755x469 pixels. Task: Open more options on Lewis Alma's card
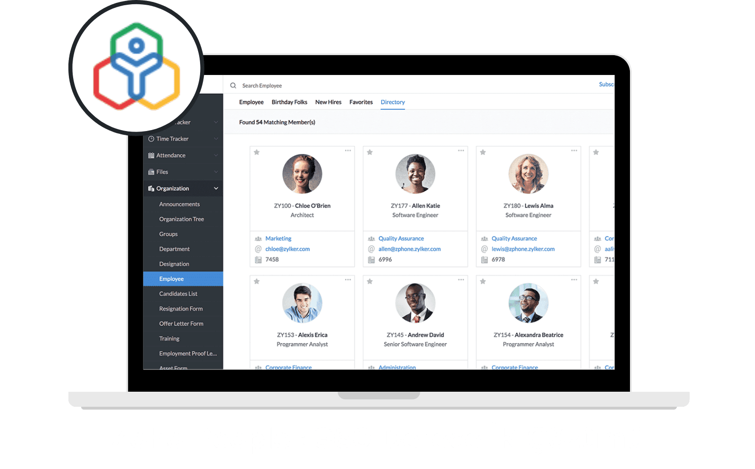click(574, 151)
